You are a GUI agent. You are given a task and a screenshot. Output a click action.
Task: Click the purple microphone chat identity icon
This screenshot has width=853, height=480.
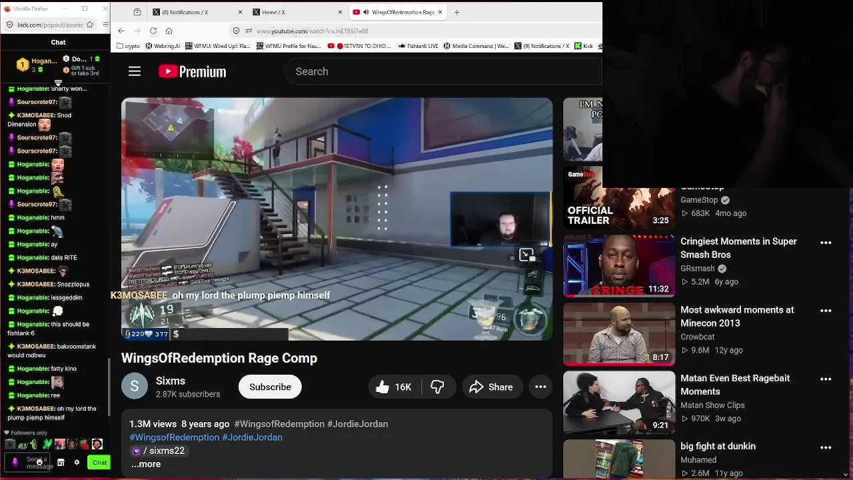pos(15,462)
